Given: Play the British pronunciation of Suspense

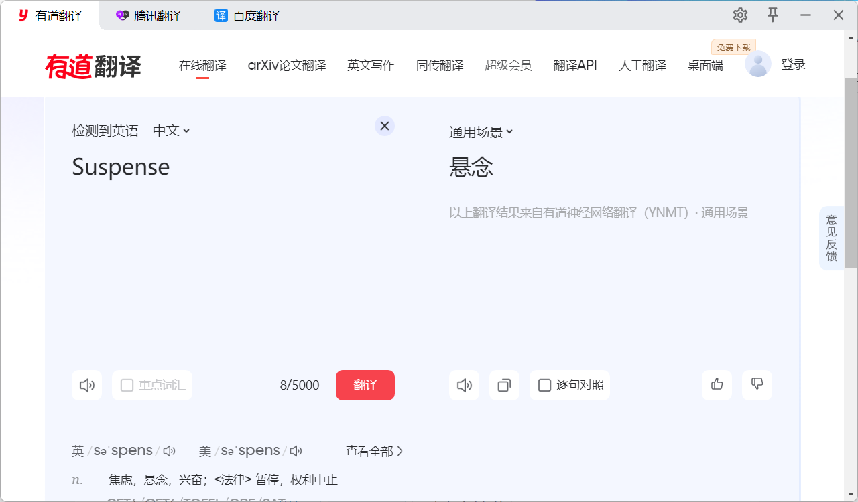Looking at the screenshot, I should pos(169,450).
